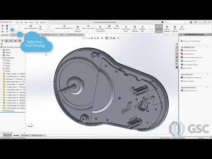Insert a Bill of Materials
This screenshot has width=212, height=159.
135,29
